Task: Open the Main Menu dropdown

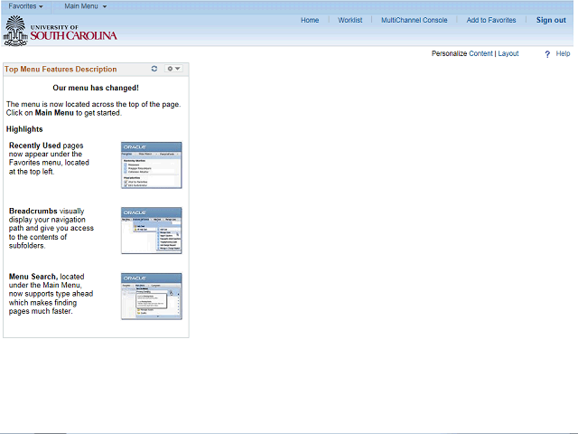Action: [85, 6]
